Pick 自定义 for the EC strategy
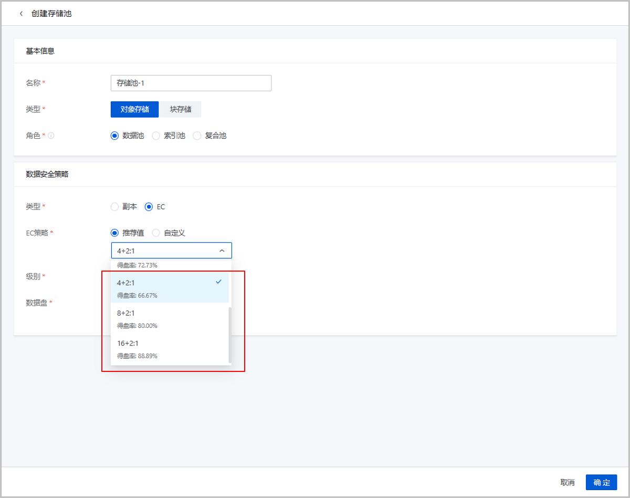630x498 pixels. tap(169, 233)
